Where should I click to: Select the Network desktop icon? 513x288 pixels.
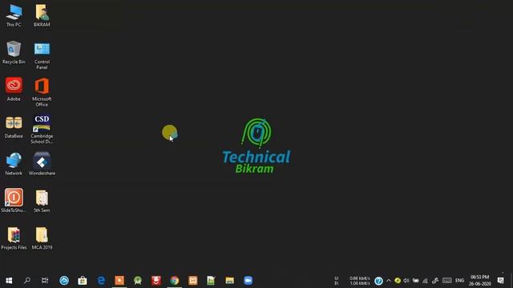point(14,164)
